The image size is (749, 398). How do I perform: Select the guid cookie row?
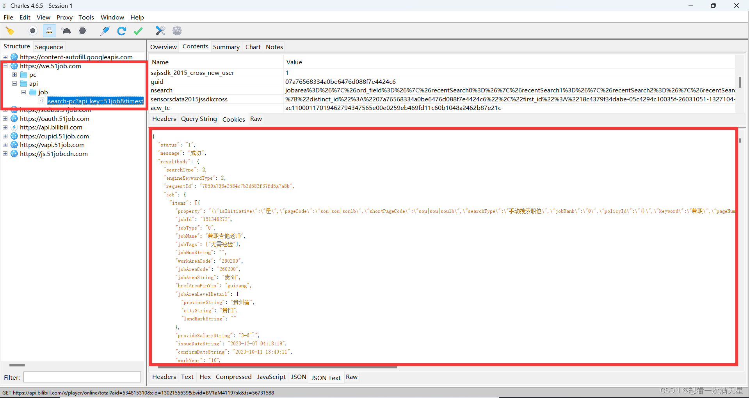point(442,81)
